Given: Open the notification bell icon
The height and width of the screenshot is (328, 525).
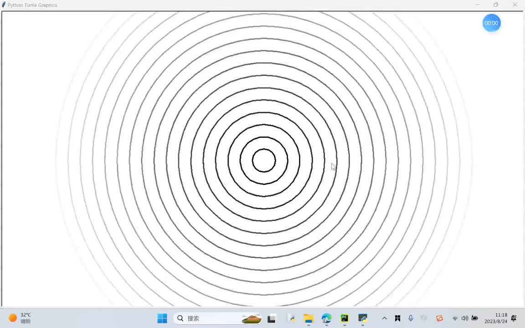Looking at the screenshot, I should click(514, 318).
